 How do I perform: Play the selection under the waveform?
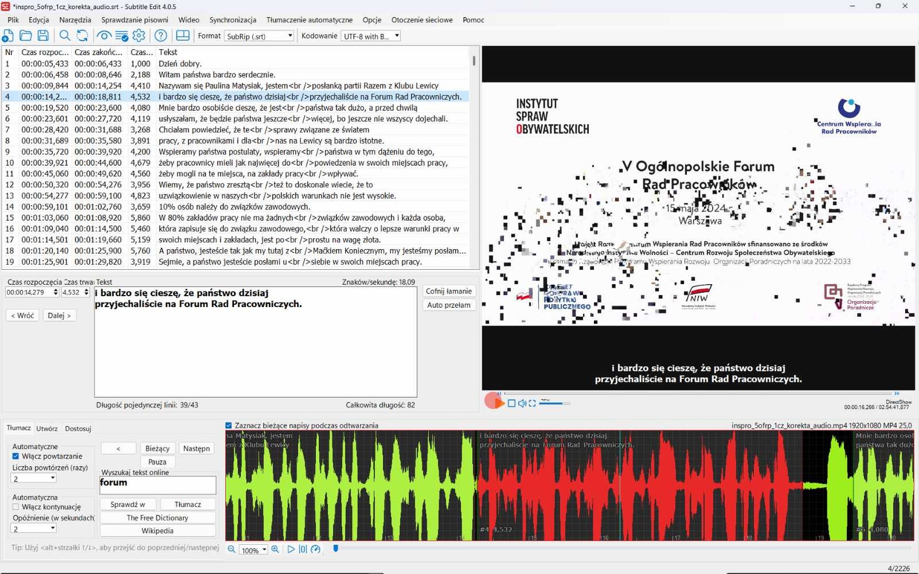[291, 549]
